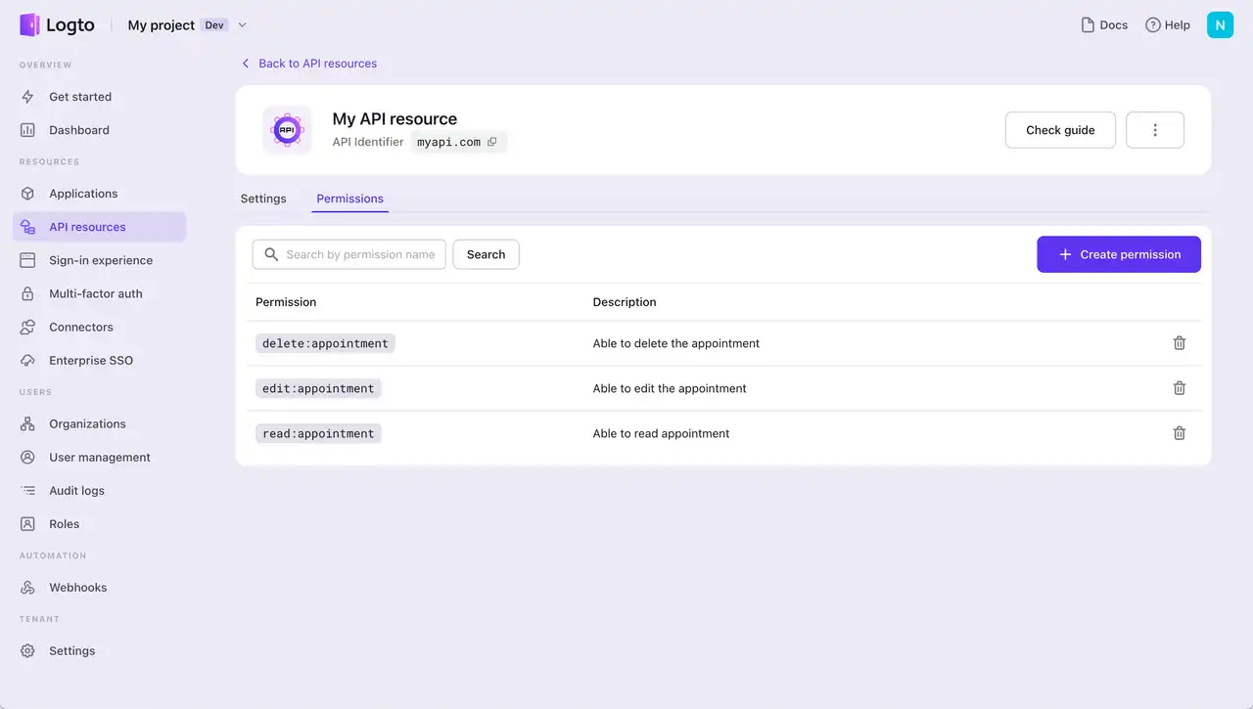Open the Organizations section icon

pos(28,423)
